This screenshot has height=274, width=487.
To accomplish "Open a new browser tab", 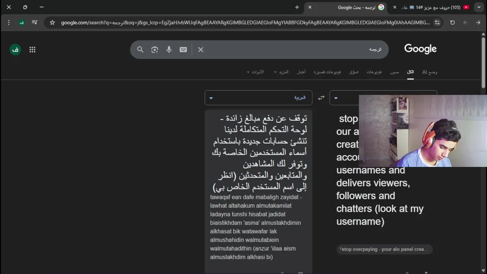I will pos(297,7).
